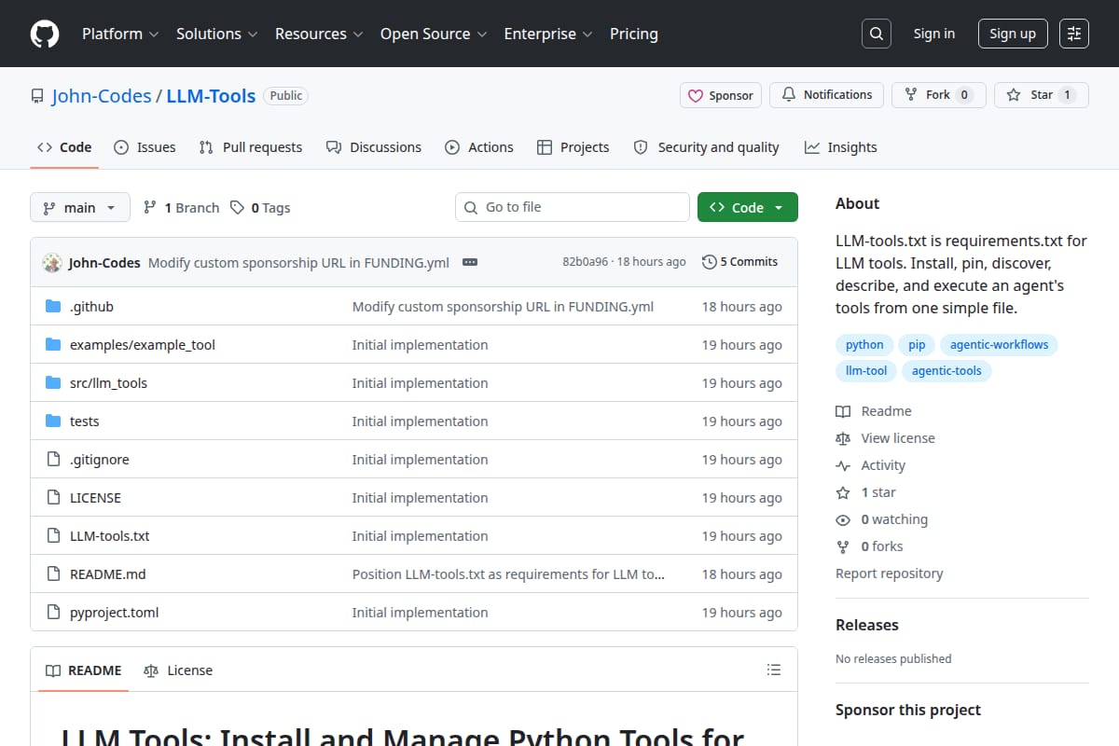
Task: Star the LLM-Tools repository
Action: click(1042, 95)
